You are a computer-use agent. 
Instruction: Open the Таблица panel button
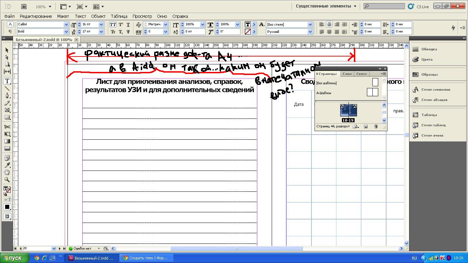click(424, 115)
